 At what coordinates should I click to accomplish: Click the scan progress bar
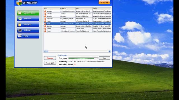tap(83, 58)
